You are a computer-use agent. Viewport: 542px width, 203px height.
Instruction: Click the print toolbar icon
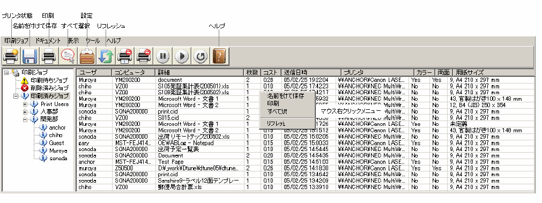pos(49,56)
